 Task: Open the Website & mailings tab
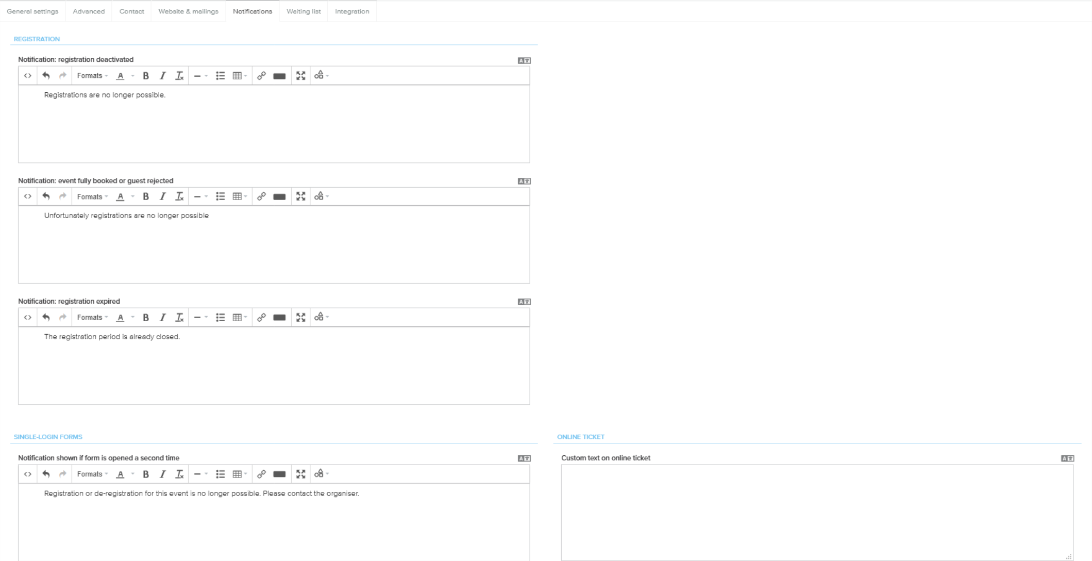pos(188,11)
